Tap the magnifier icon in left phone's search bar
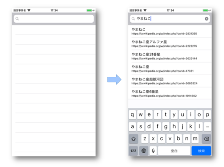The height and width of the screenshot is (167, 224). (17, 19)
